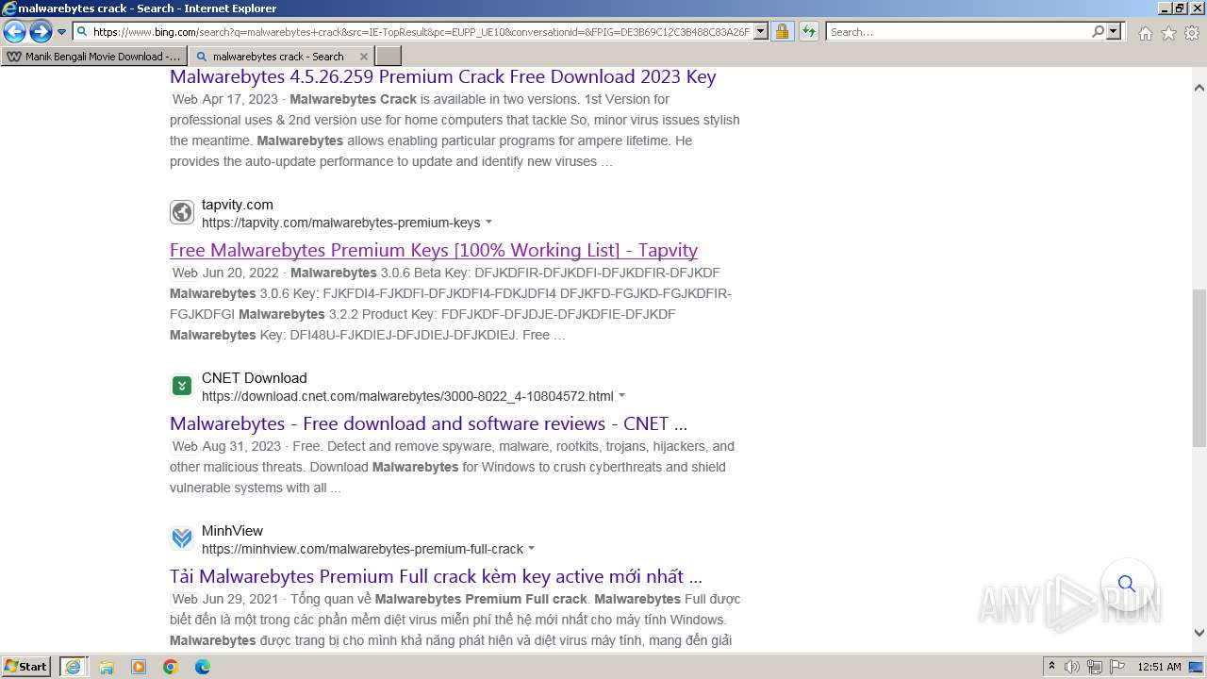This screenshot has width=1207, height=679.
Task: Click the tapvity.com globe site icon
Action: tap(182, 212)
